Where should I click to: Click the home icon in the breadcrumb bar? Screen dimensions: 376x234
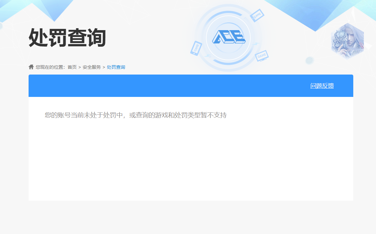click(31, 67)
